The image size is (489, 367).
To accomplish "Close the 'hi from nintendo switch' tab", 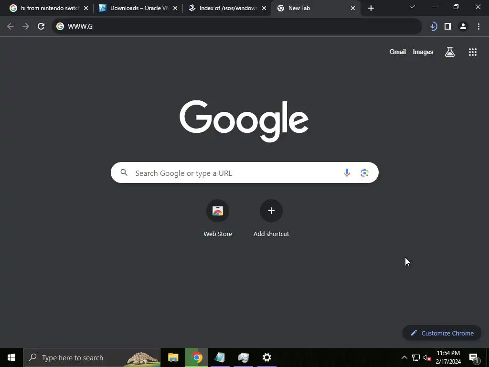I will tap(86, 8).
